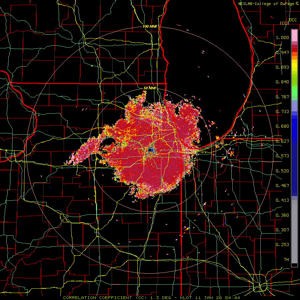Click the CORRELATION COEFFICIENT (CC) caption text
This screenshot has height=300, width=300.
[105, 298]
